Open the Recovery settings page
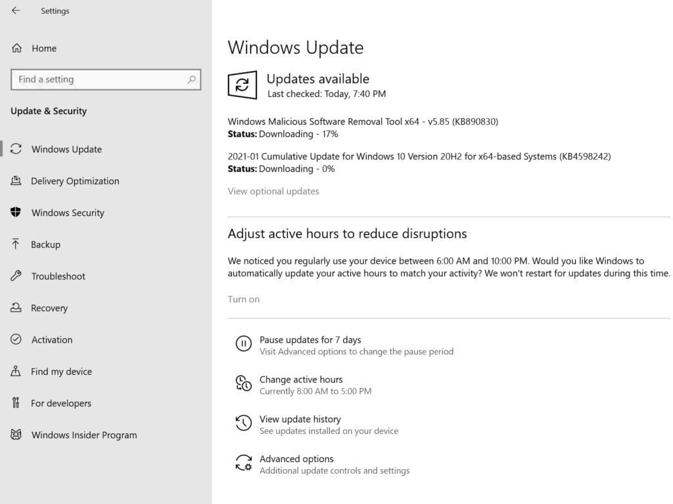This screenshot has height=504, width=673. [49, 308]
